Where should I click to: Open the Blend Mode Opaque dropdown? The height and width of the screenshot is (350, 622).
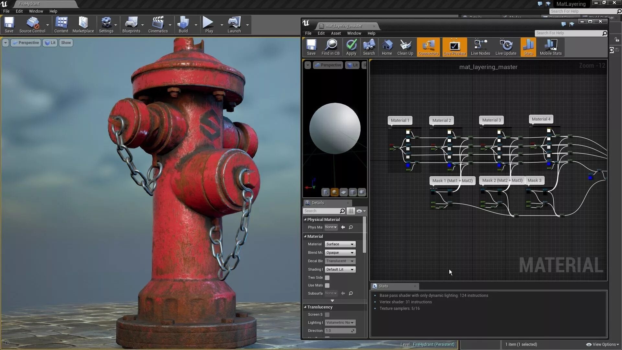click(x=340, y=252)
